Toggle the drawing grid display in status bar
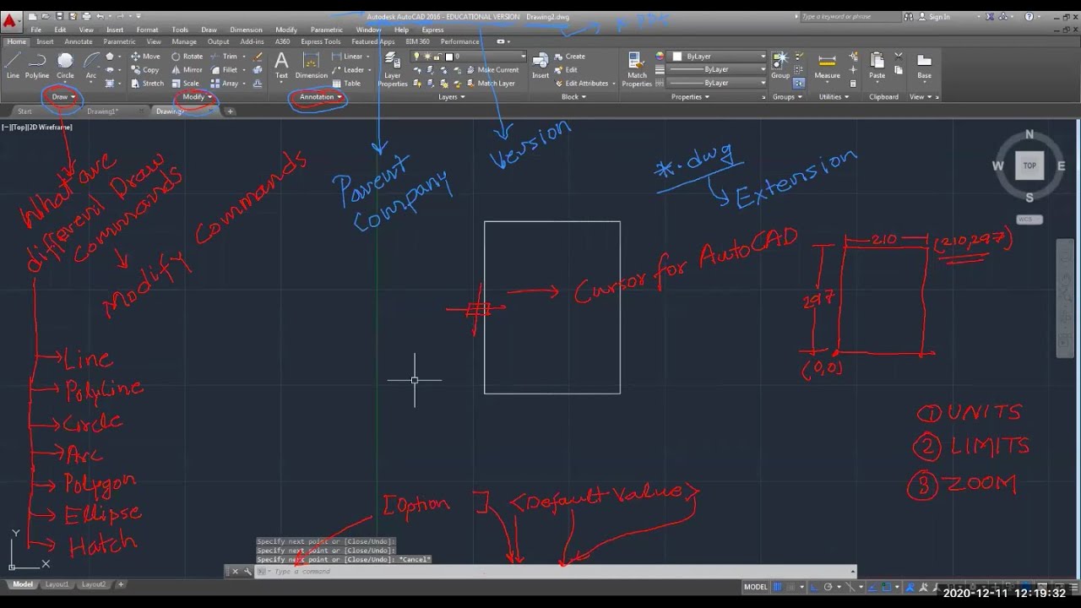The height and width of the screenshot is (608, 1081). [777, 587]
